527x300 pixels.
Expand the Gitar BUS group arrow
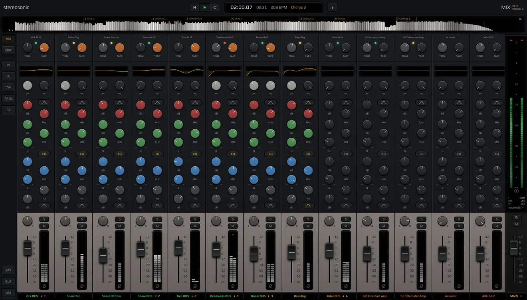(343, 296)
